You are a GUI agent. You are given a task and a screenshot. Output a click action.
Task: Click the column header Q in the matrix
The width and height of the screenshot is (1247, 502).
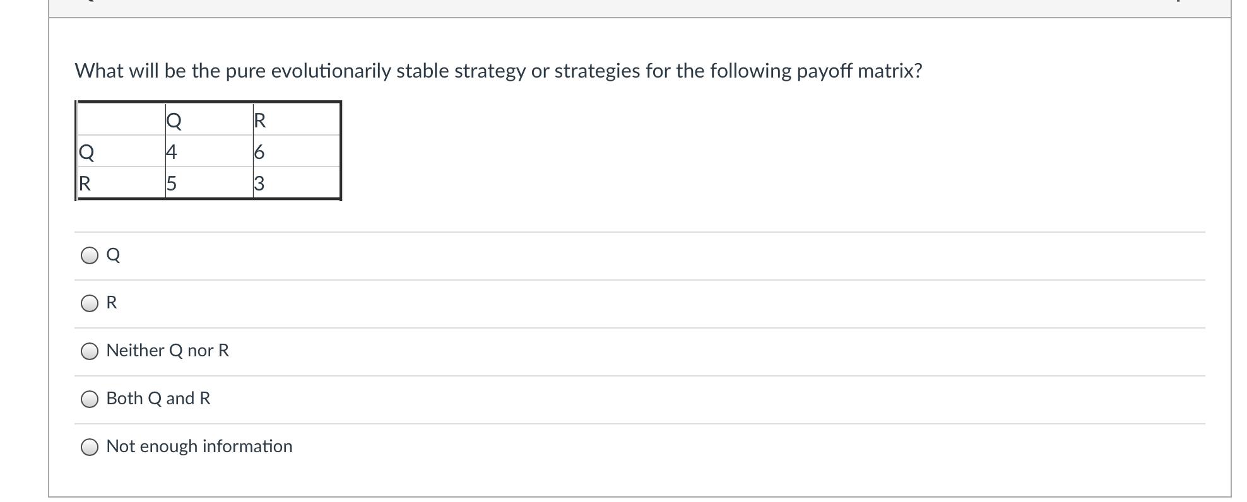point(174,121)
